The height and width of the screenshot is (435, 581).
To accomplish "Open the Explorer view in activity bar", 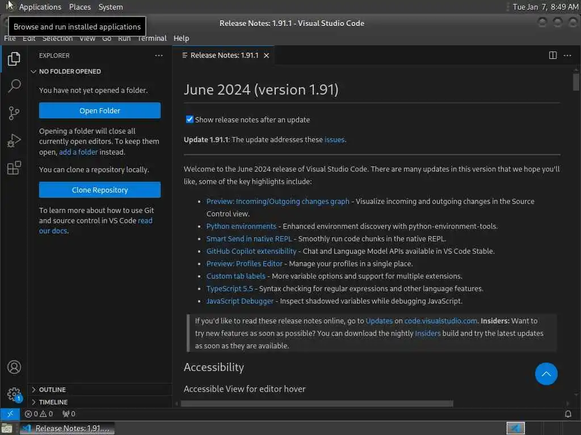I will click(14, 58).
